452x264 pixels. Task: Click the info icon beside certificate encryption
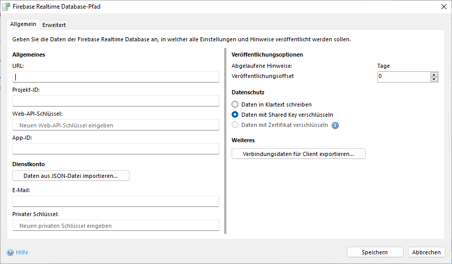[335, 125]
